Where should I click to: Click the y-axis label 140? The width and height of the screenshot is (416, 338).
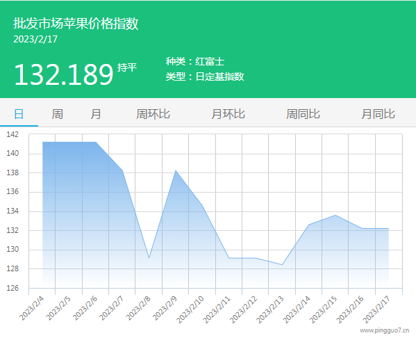coord(13,153)
